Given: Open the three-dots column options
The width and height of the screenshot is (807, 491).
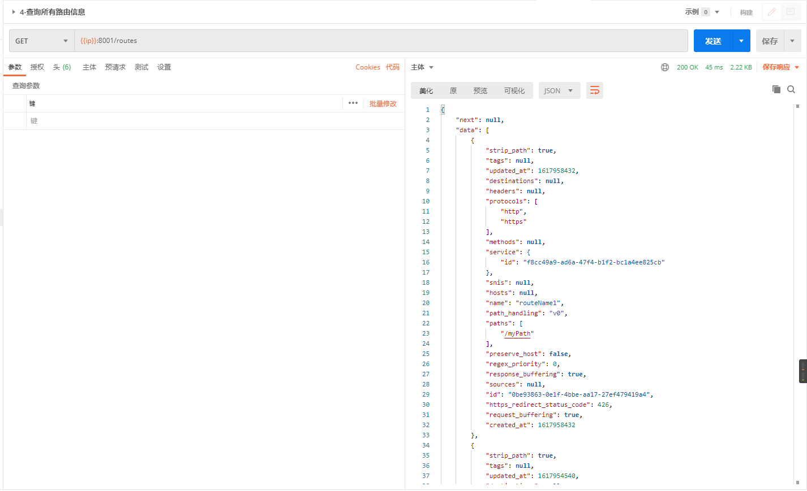Looking at the screenshot, I should pos(353,103).
